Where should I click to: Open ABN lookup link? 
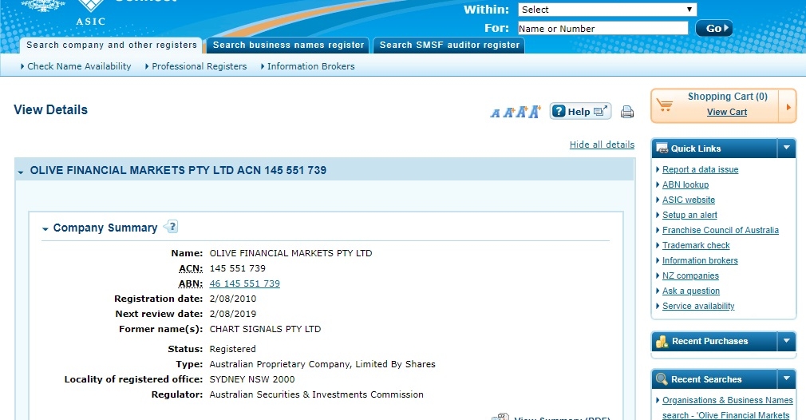pos(685,184)
